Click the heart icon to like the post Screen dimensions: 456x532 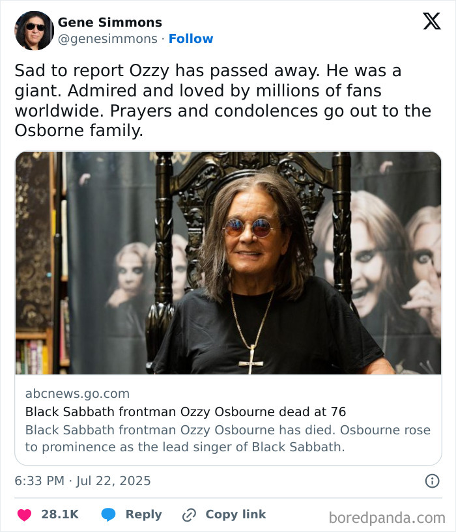[23, 514]
